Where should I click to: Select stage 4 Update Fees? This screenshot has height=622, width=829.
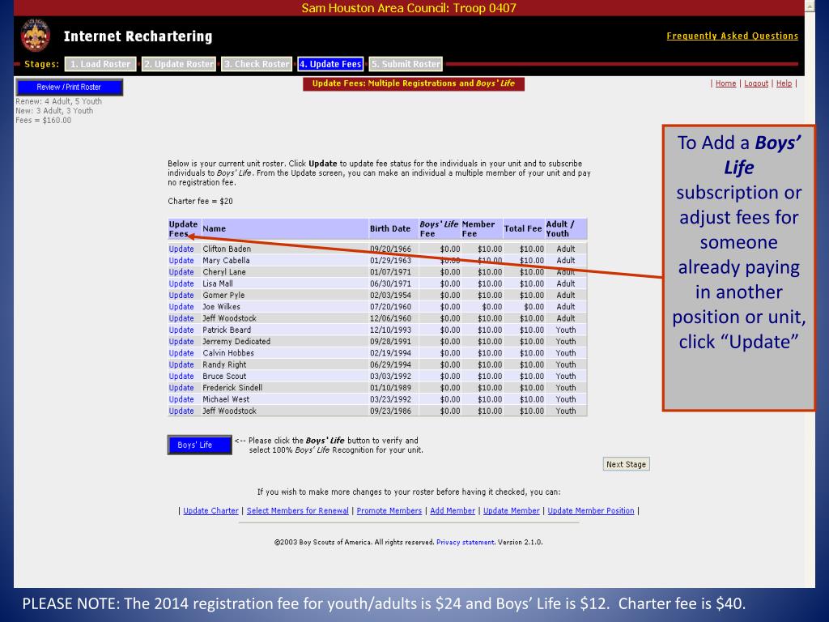click(330, 64)
